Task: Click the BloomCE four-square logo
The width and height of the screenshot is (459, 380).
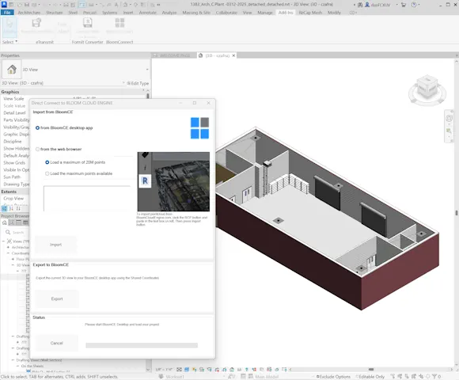Action: (199, 128)
